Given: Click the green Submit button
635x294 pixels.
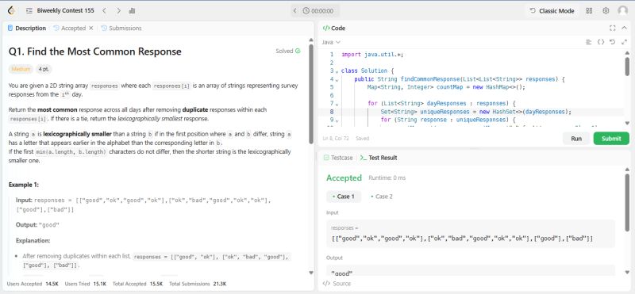Looking at the screenshot, I should click(x=611, y=139).
